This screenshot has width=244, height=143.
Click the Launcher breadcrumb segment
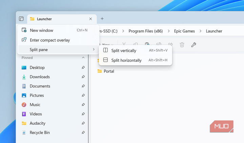click(214, 31)
